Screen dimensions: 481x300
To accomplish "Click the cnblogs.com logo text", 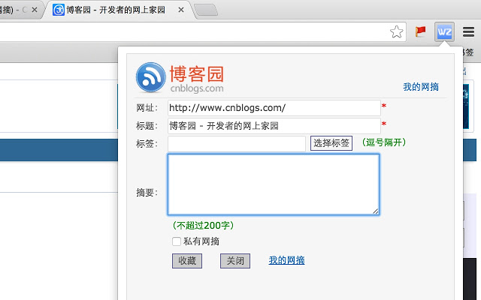I will click(197, 88).
